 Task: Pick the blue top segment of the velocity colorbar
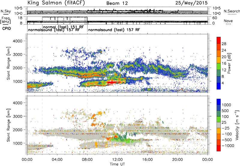click(219, 102)
